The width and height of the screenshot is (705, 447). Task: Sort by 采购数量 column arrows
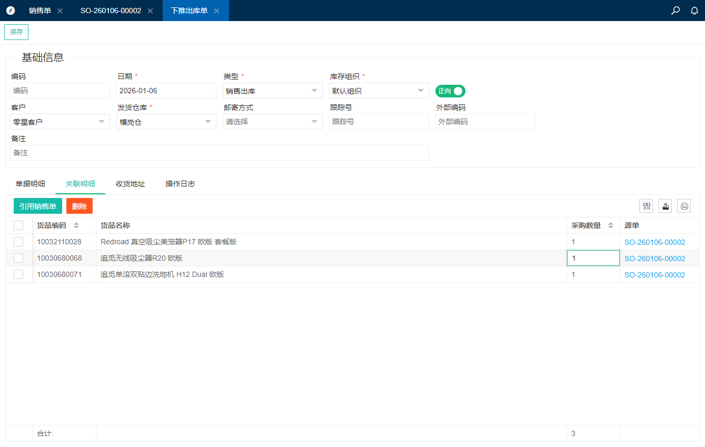611,225
